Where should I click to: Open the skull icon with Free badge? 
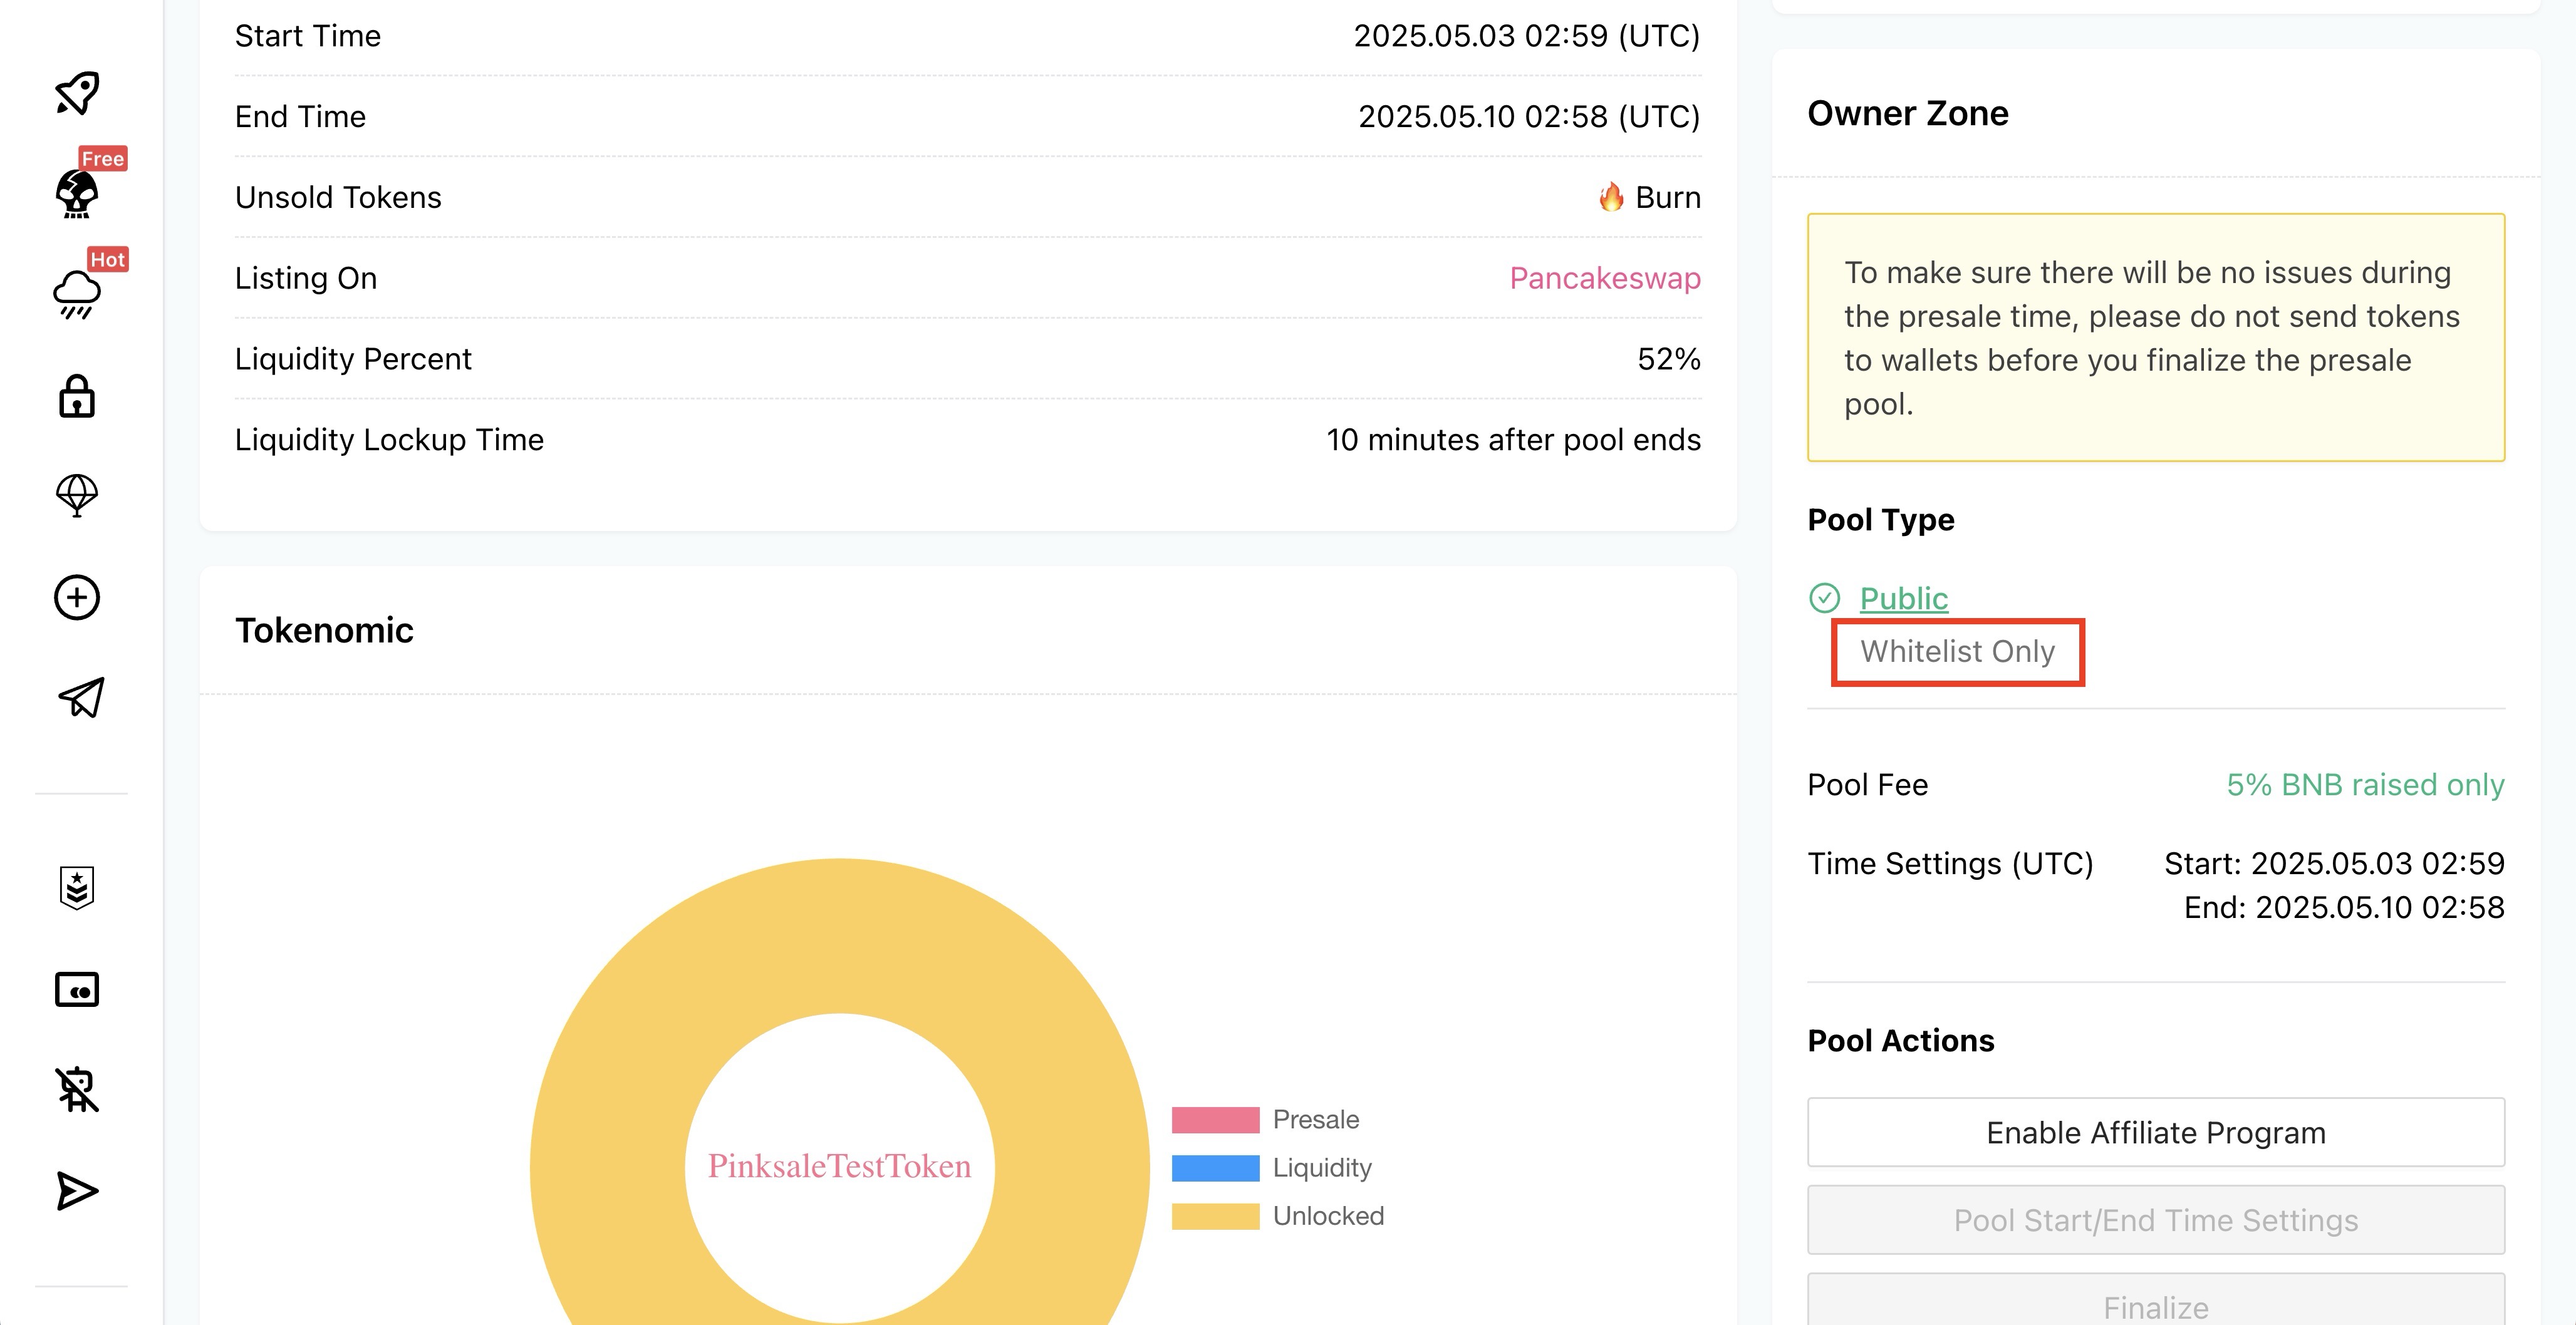tap(77, 193)
